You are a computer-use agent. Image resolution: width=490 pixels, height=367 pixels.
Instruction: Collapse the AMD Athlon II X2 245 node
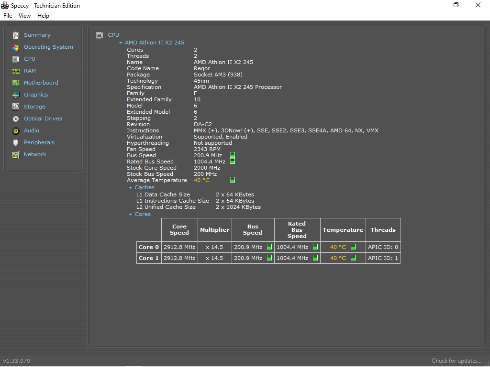(121, 43)
